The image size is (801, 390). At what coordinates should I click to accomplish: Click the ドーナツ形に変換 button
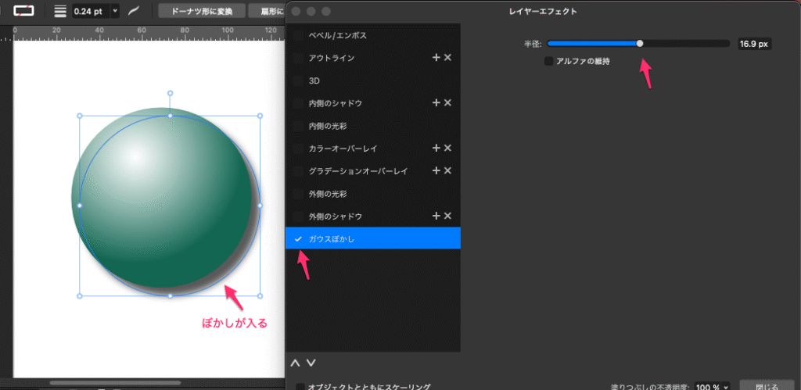click(x=203, y=11)
